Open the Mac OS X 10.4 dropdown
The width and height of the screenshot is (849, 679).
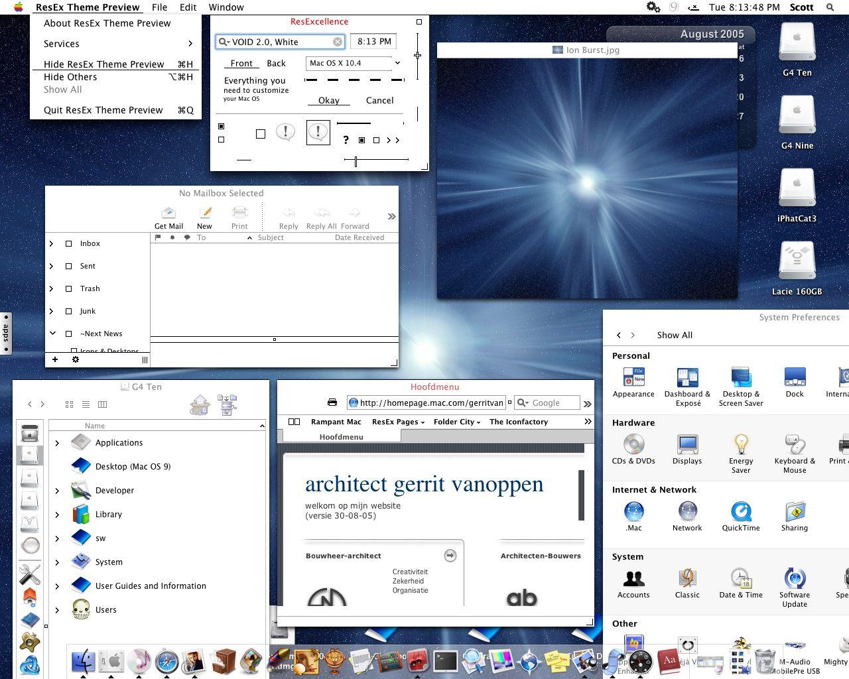point(354,63)
